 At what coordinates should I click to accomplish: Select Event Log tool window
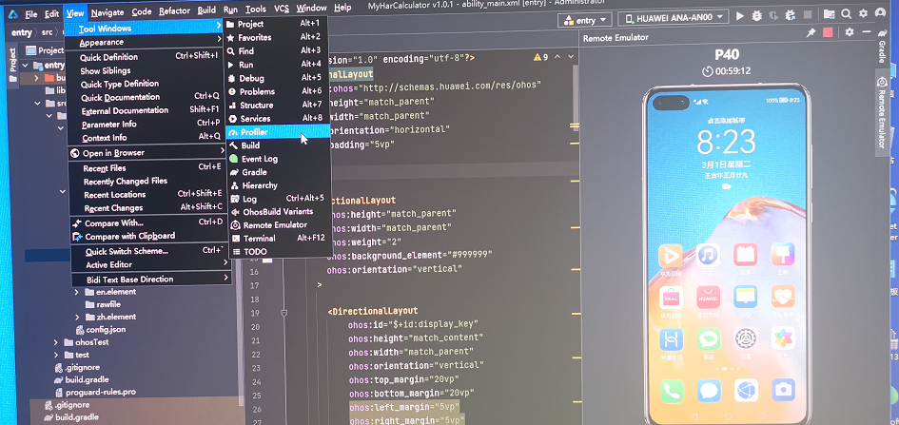279,159
